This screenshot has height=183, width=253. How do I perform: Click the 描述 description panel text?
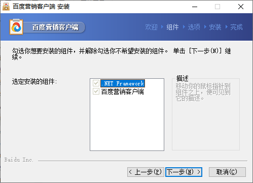click(x=203, y=92)
